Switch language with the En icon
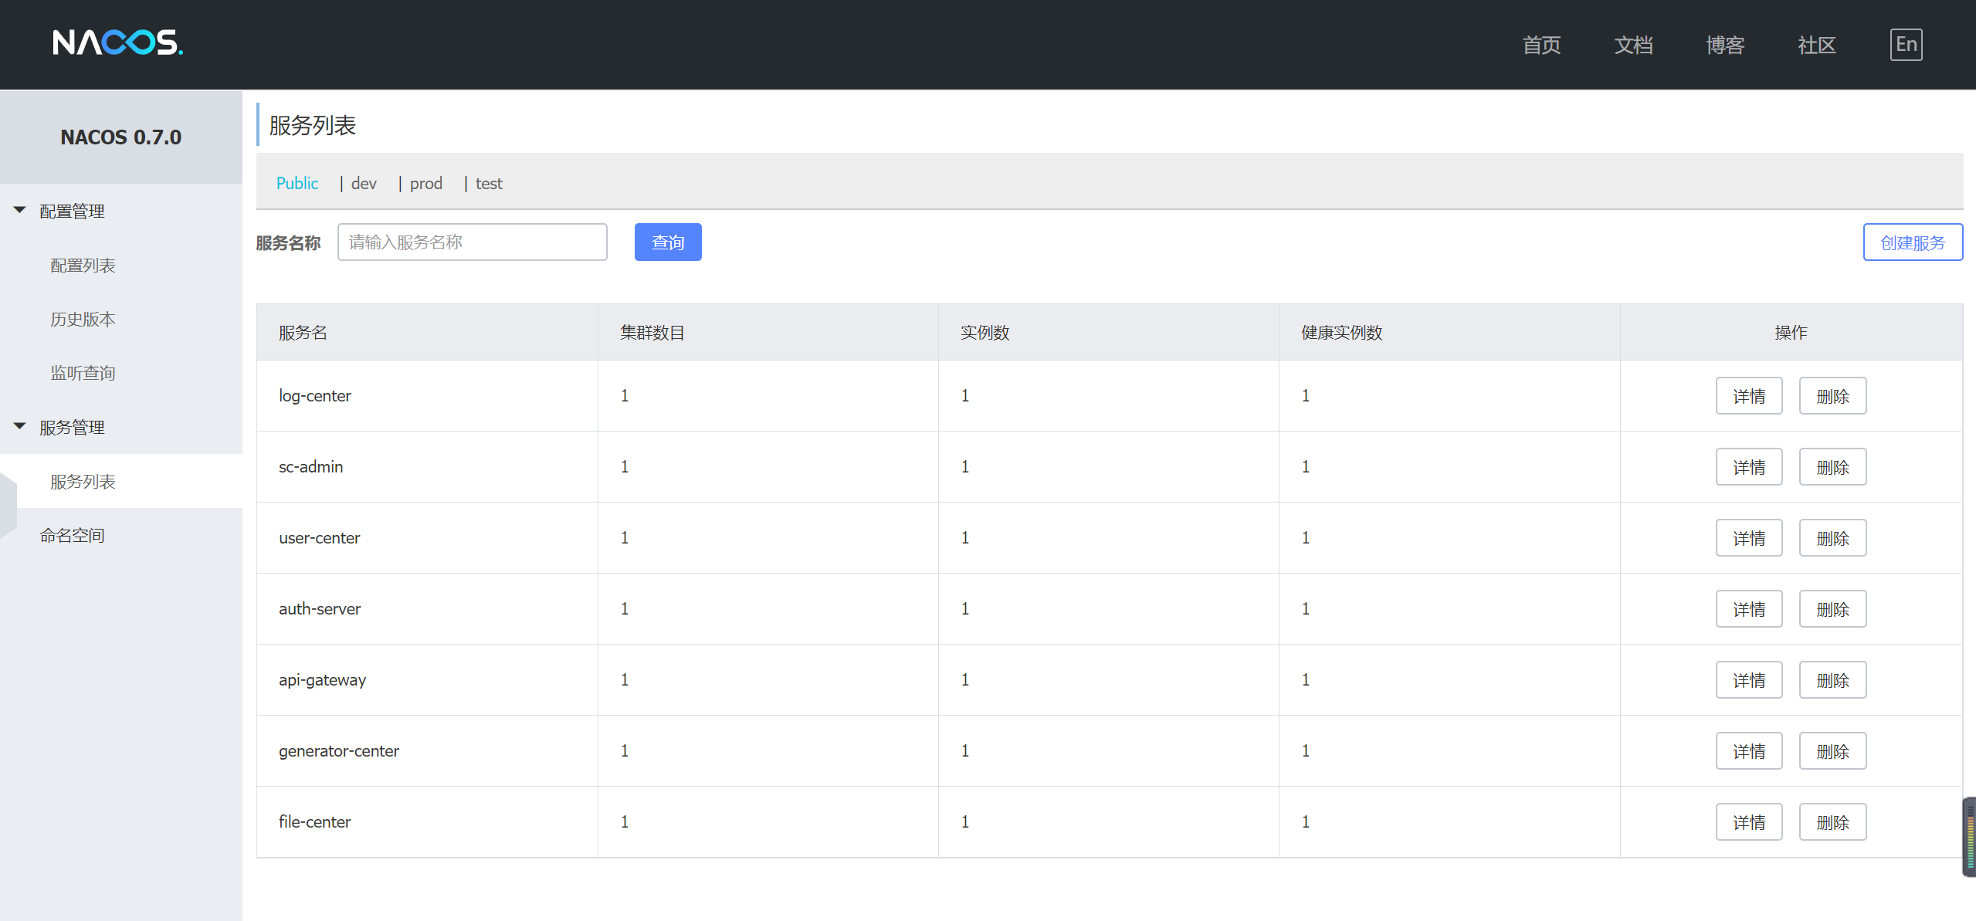Image resolution: width=1976 pixels, height=921 pixels. 1905,45
